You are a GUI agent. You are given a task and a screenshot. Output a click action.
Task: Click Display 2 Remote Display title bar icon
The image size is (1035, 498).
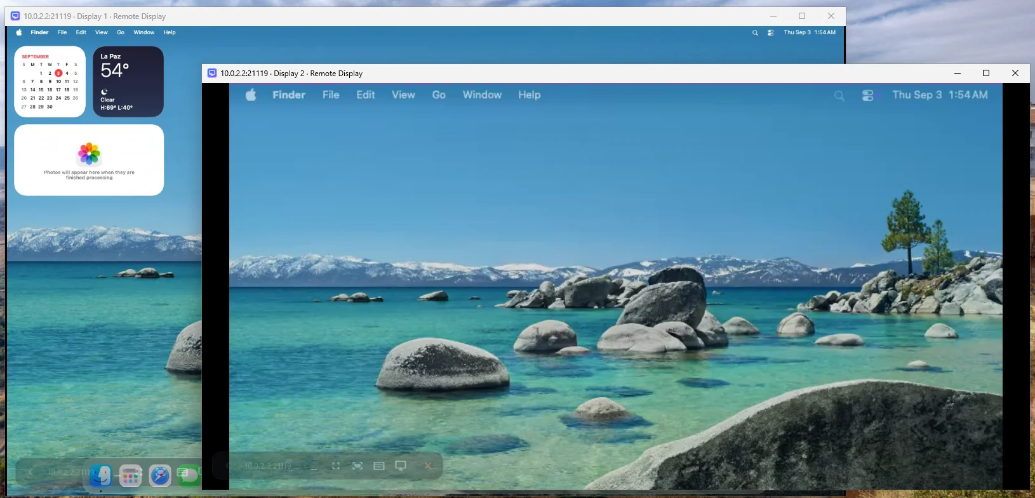pos(212,73)
